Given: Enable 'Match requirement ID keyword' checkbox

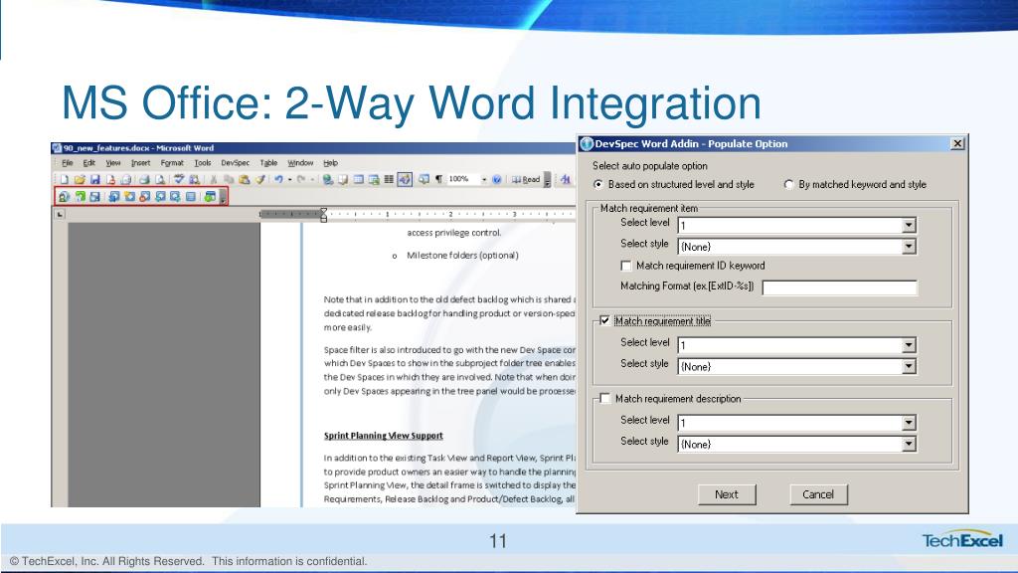Looking at the screenshot, I should coord(626,266).
